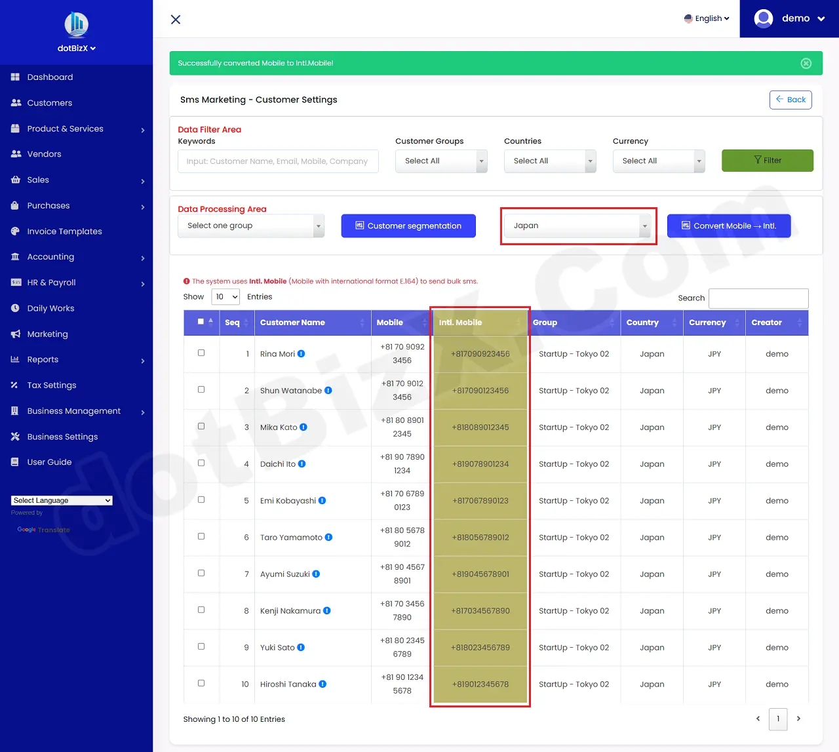This screenshot has width=839, height=752.
Task: Click the X icon at top left
Action: click(x=176, y=20)
